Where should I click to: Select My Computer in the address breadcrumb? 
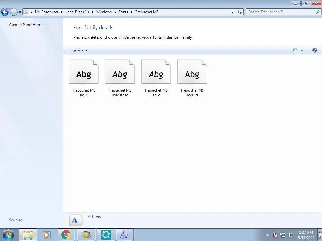[x=47, y=12]
